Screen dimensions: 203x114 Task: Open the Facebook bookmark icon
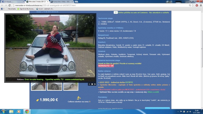(x=2, y=9)
